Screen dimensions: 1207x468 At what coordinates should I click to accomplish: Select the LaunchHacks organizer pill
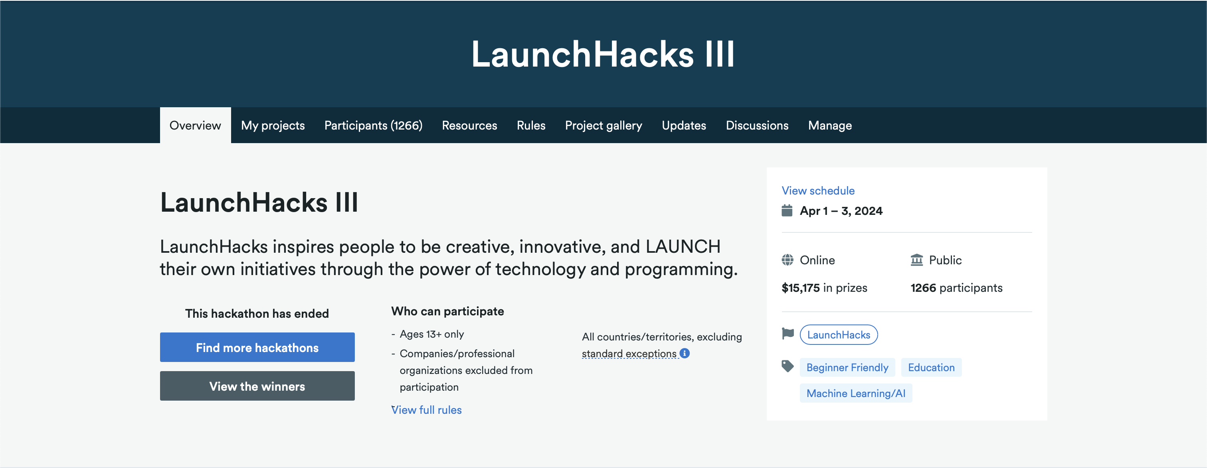pos(839,334)
